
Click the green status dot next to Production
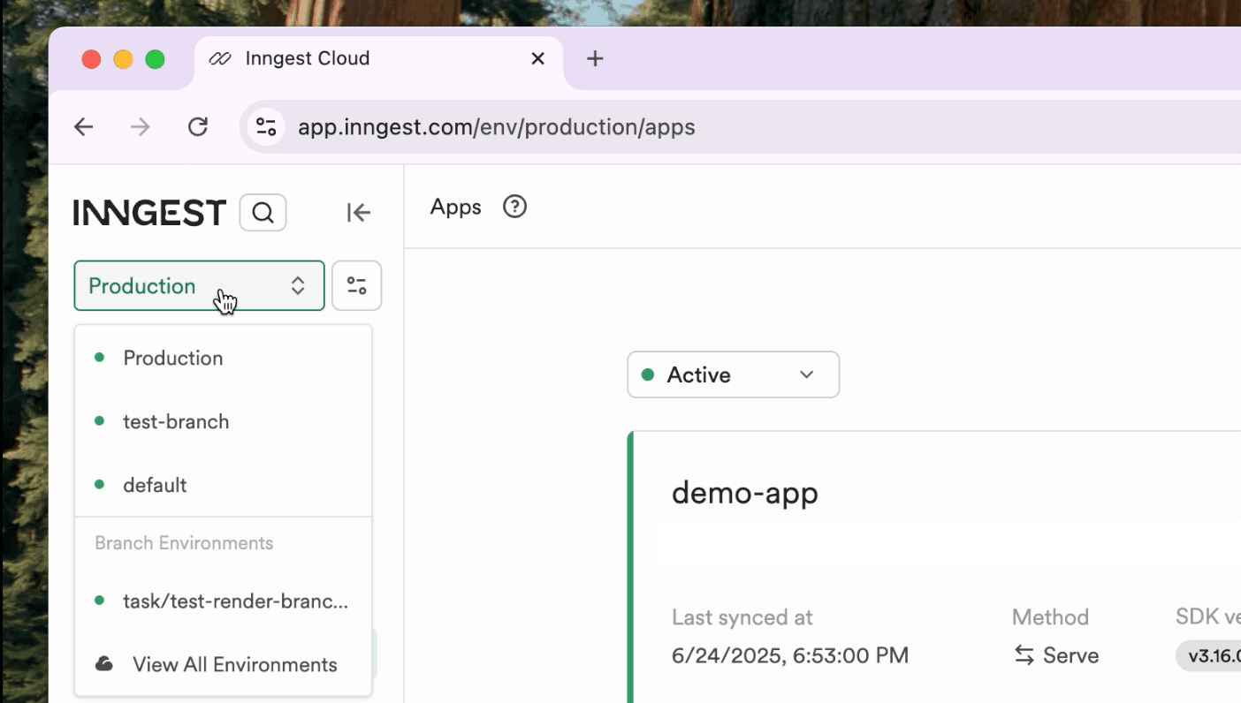pyautogui.click(x=100, y=358)
